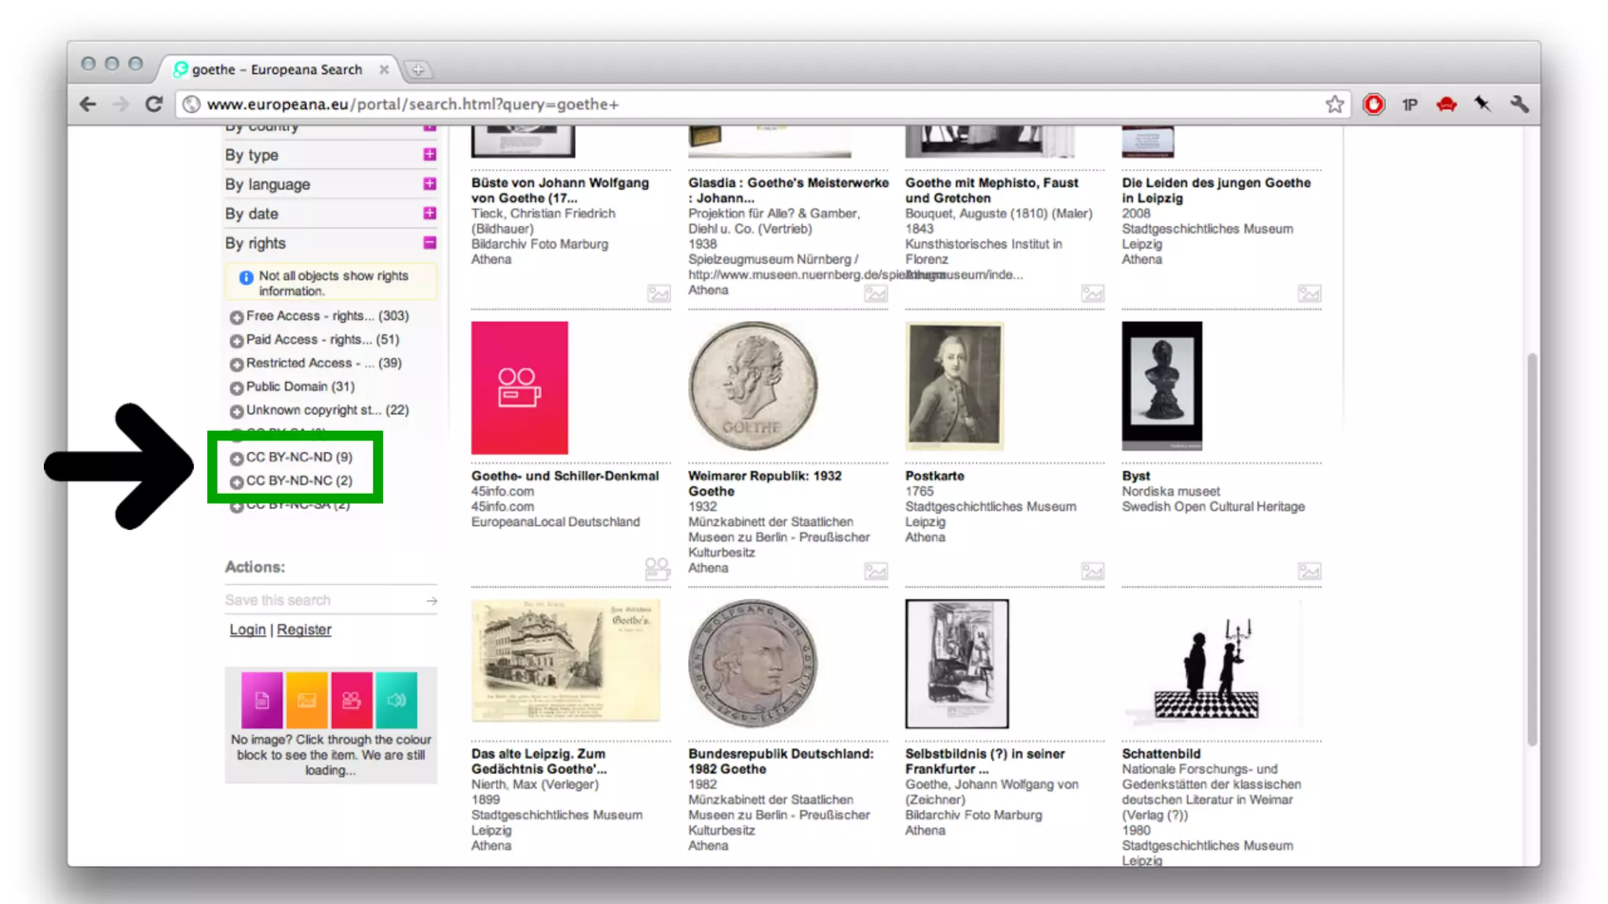
Task: Open the wrench settings menu
Action: pyautogui.click(x=1518, y=104)
